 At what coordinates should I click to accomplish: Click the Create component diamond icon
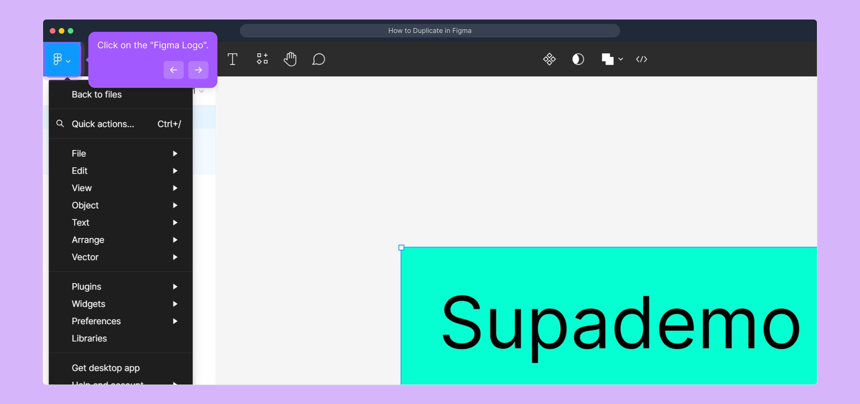tap(549, 59)
